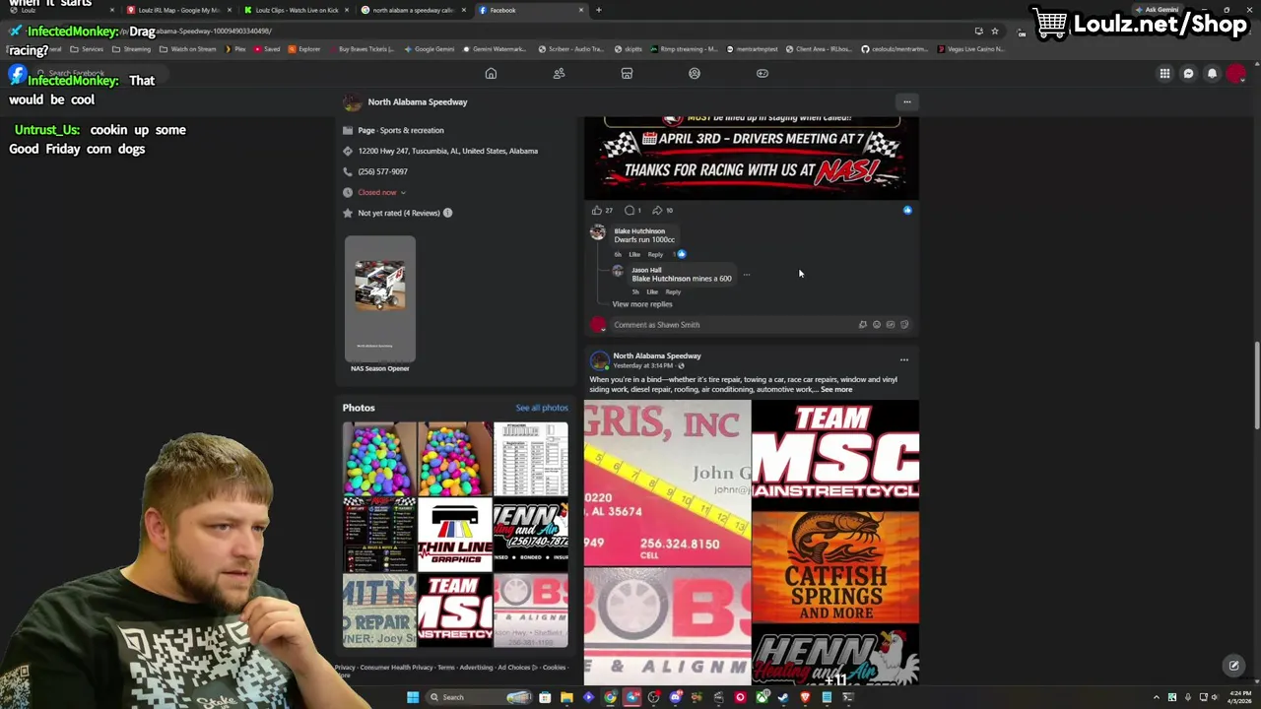Screen dimensions: 1261x709
Task: Bookmark this page with the star icon
Action: tap(994, 31)
